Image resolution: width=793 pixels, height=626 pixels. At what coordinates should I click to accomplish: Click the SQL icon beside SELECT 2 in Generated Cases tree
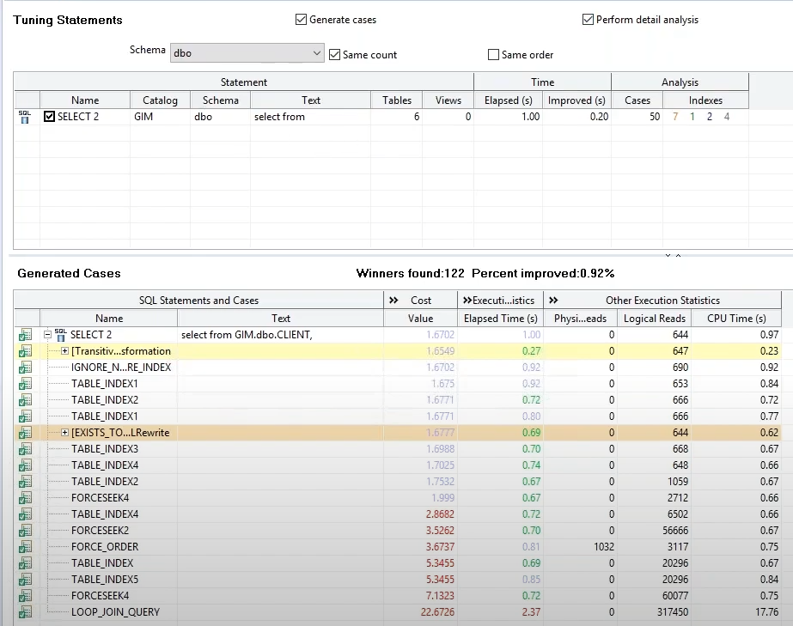[x=61, y=334]
